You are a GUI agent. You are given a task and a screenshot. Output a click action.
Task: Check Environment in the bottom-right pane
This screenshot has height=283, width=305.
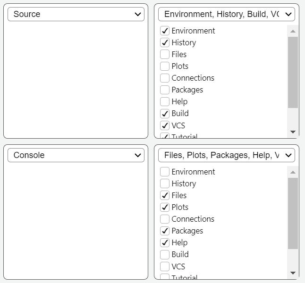[x=165, y=172]
